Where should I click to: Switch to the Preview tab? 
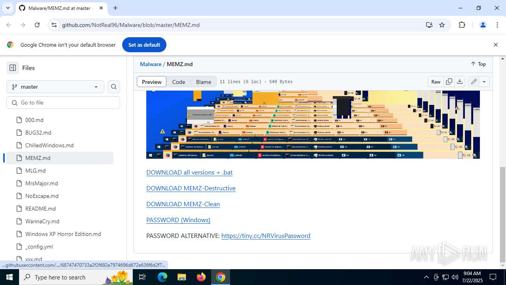[152, 82]
